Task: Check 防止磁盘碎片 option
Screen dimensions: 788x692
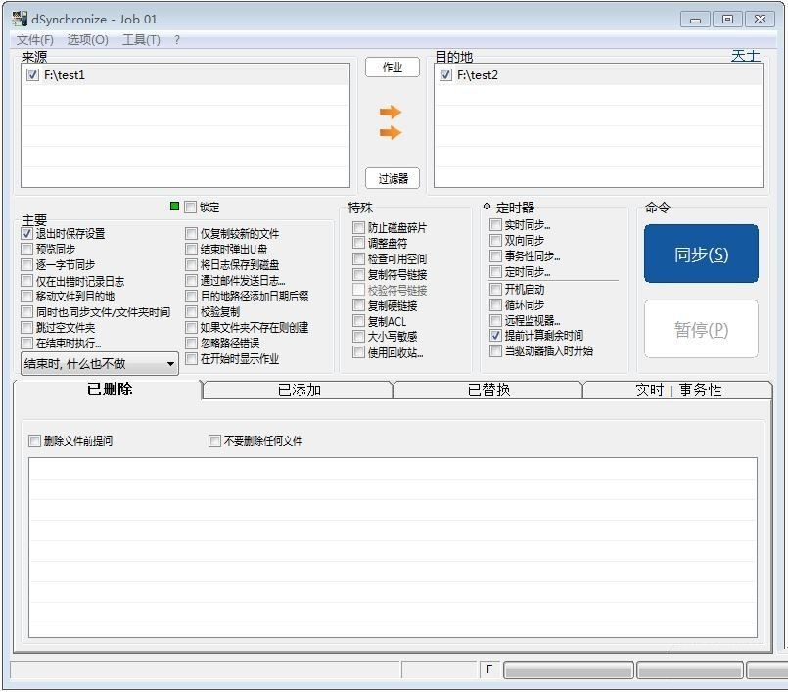Action: tap(358, 228)
